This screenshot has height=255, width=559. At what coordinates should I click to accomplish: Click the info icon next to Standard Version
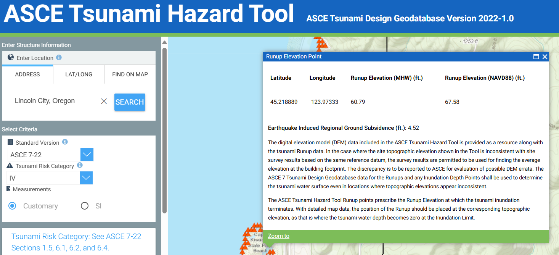[65, 142]
